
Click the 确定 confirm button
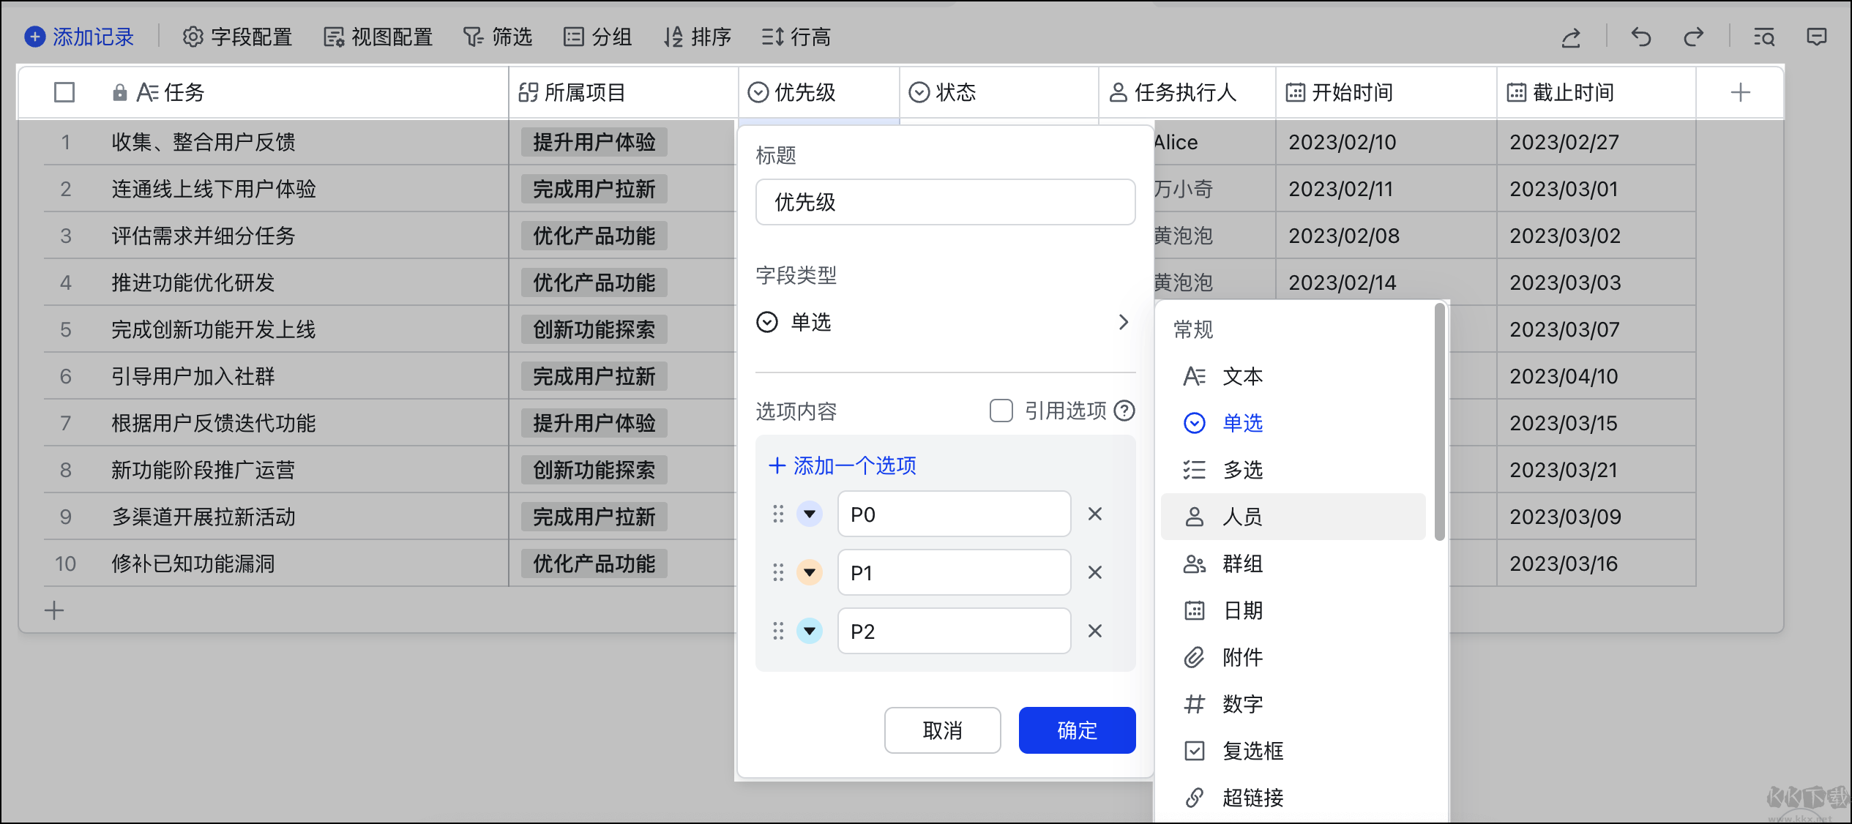pos(1076,730)
